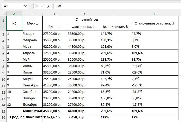Click the -17,5% deviation cell
The height and width of the screenshot is (122, 181).
(x=155, y=104)
